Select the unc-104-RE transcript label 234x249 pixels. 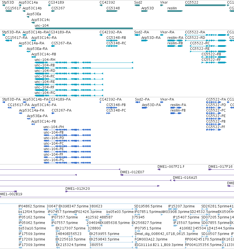coord(45,82)
